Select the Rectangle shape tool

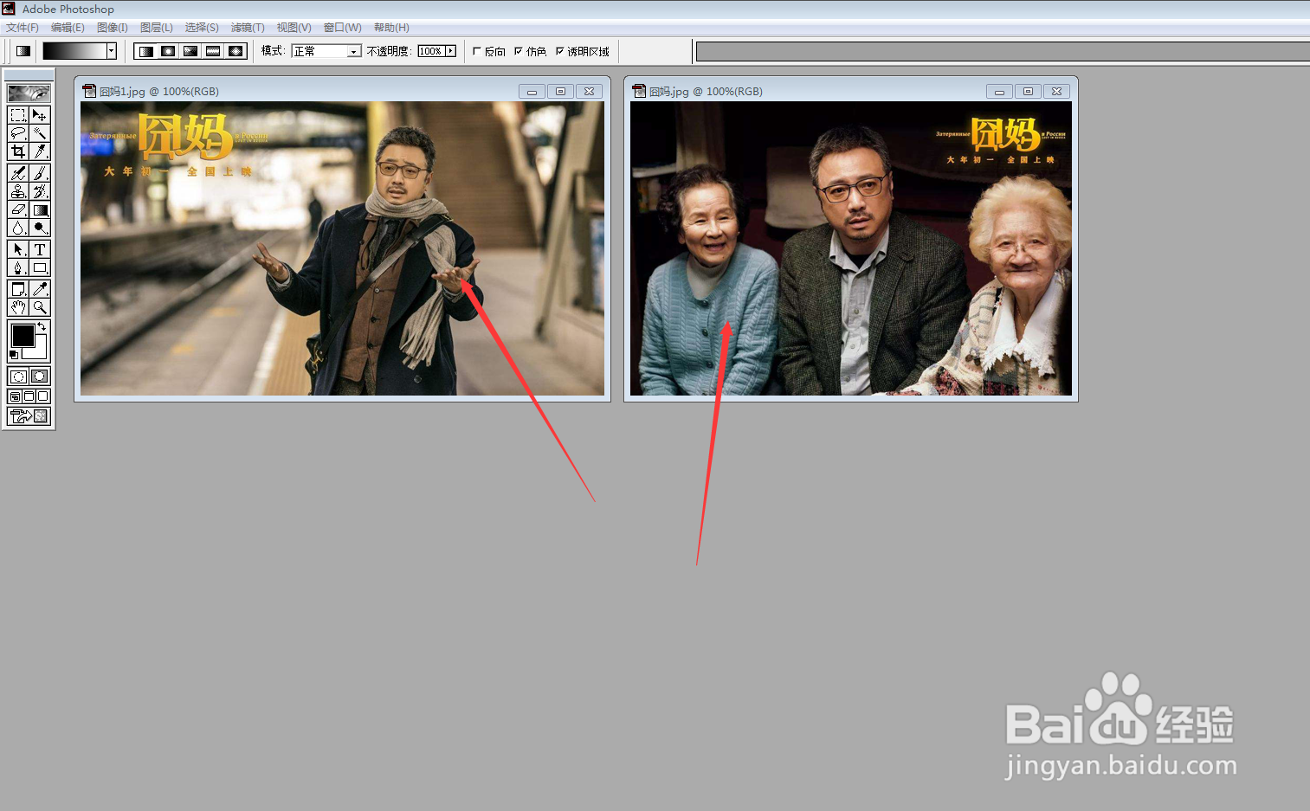click(40, 267)
